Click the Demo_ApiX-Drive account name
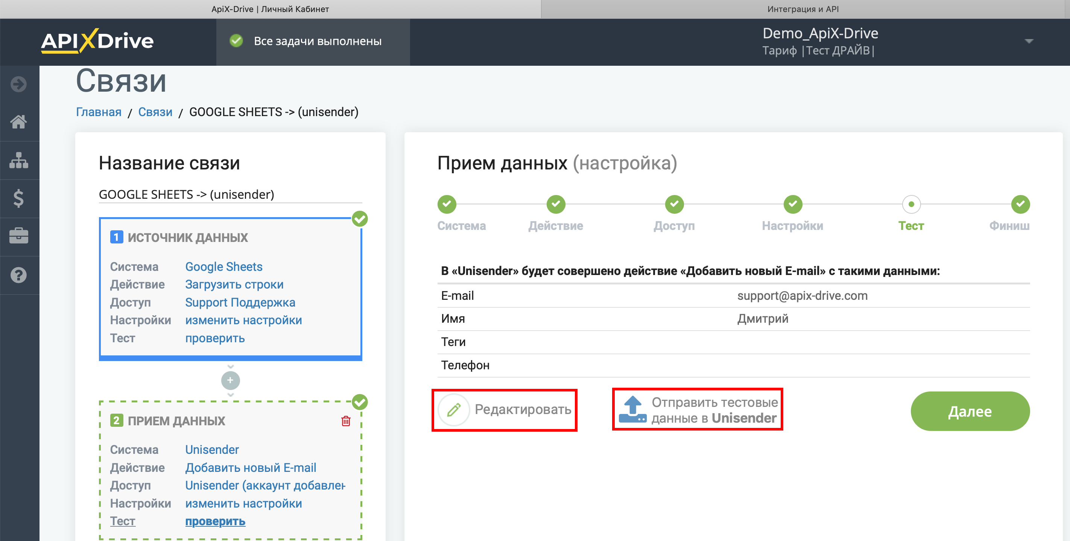Image resolution: width=1070 pixels, height=541 pixels. click(x=820, y=33)
